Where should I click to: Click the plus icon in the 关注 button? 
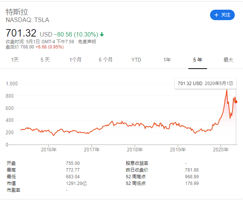coord(216,15)
